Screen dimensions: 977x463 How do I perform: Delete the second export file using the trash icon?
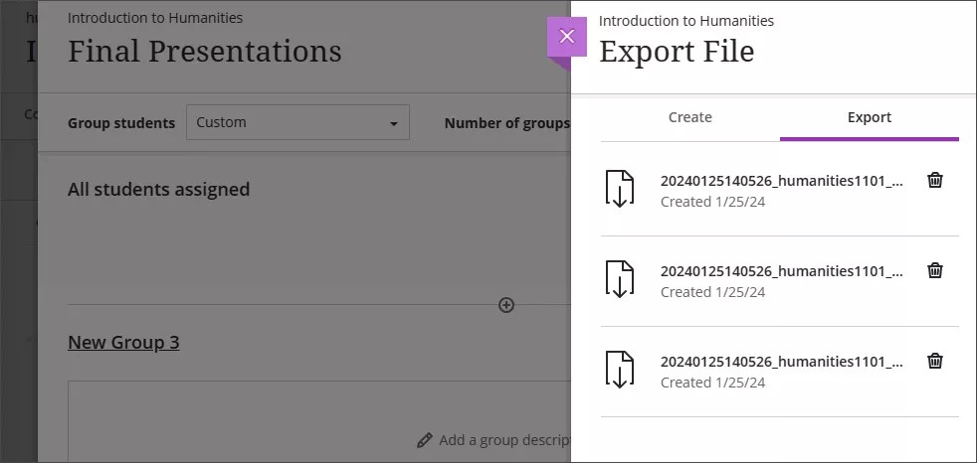[934, 270]
